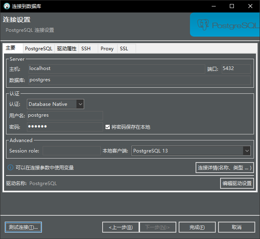Screen dimensions: 260x239
Task: Click the 可以在连接参数中使用变量 hint text
Action: pos(45,167)
